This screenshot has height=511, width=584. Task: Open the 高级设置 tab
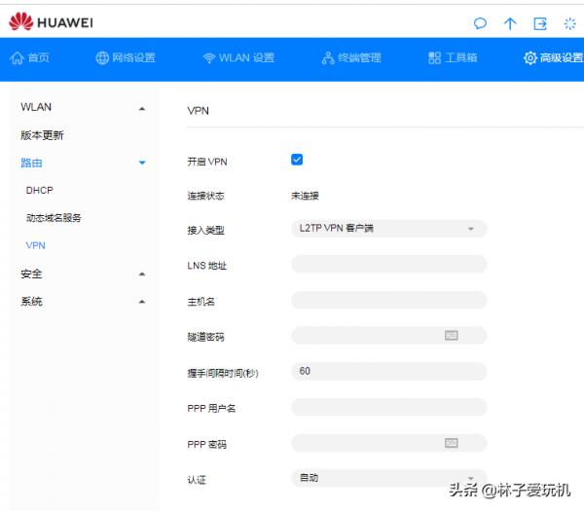tap(554, 57)
